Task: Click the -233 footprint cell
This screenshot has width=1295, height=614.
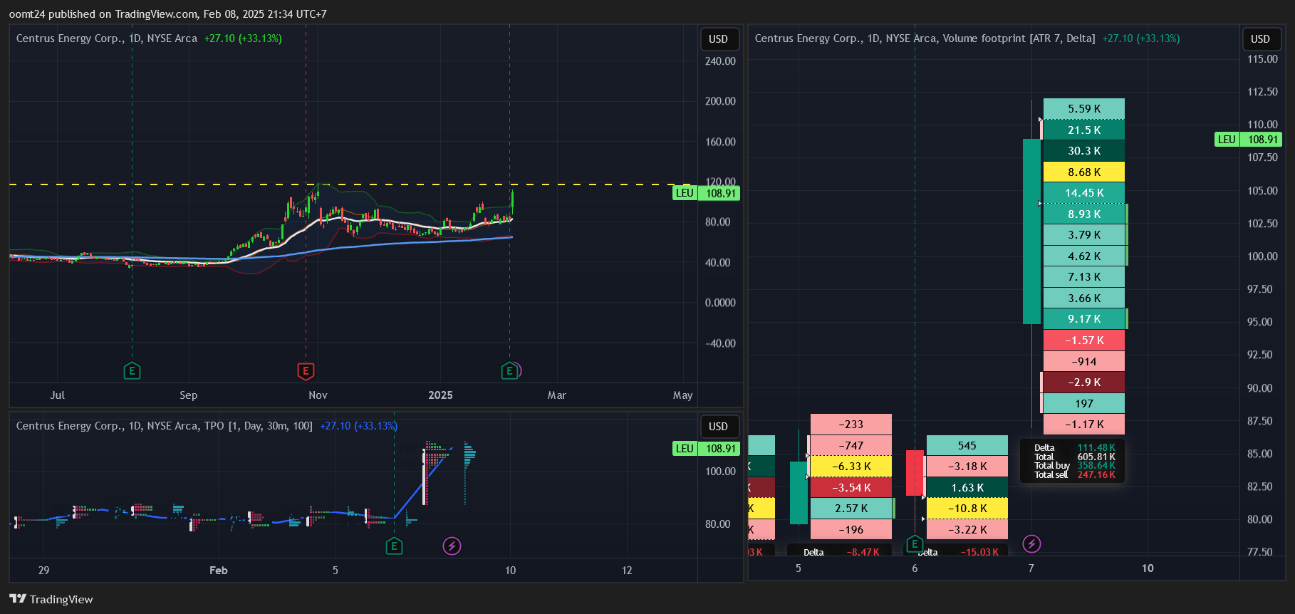Action: [x=851, y=425]
